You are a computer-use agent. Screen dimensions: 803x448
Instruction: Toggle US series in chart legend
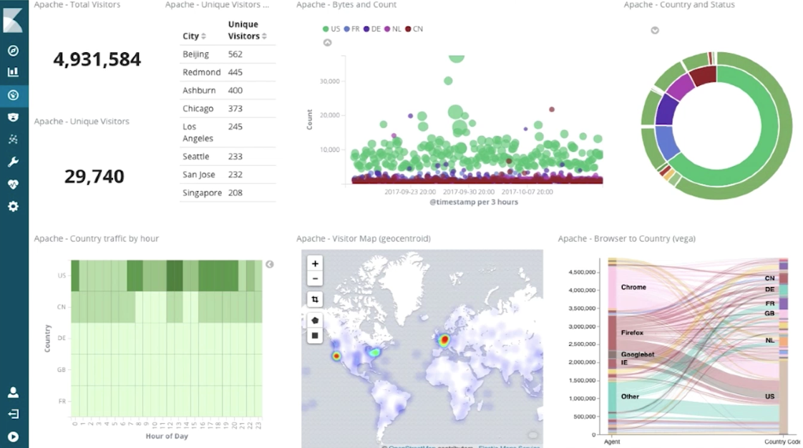[x=331, y=29]
